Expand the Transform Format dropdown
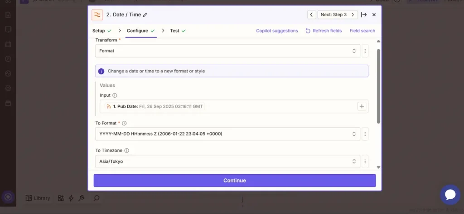 [x=227, y=51]
